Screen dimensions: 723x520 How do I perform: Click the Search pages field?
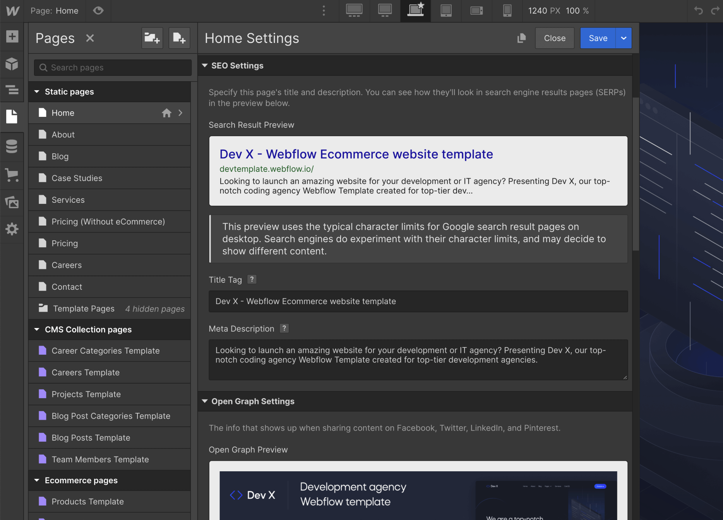click(112, 67)
